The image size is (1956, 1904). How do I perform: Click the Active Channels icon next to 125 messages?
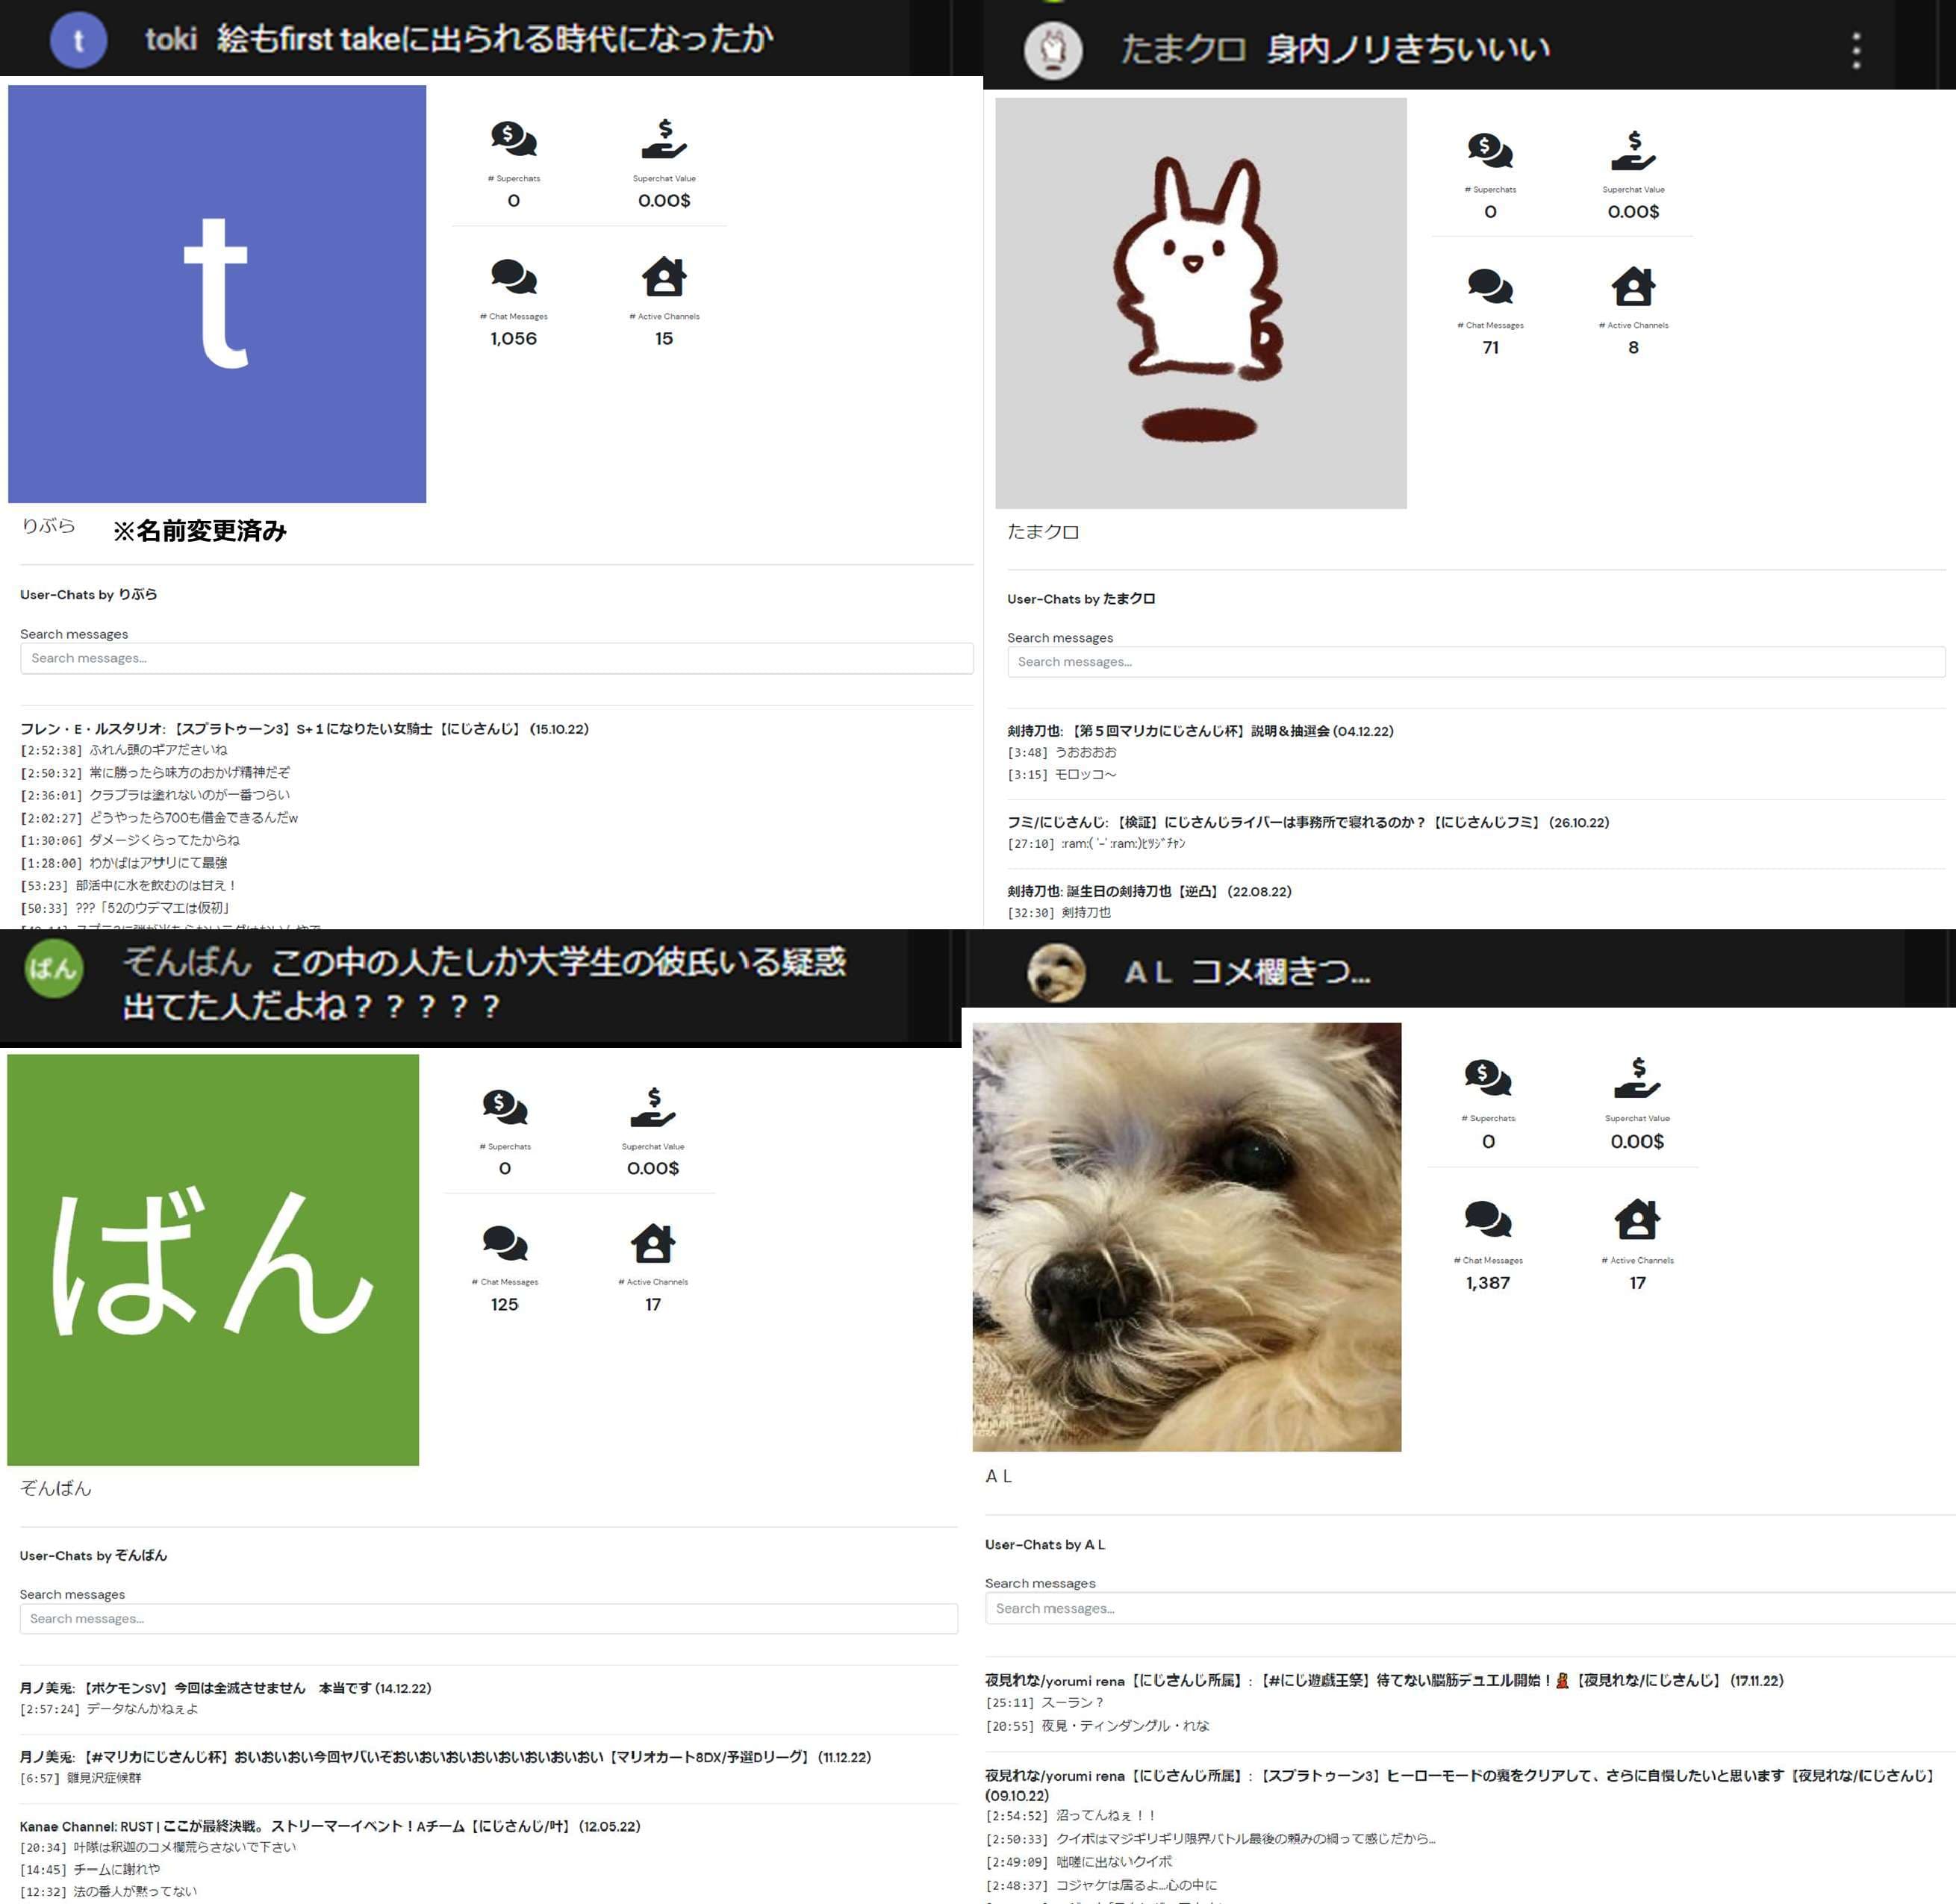[x=653, y=1243]
